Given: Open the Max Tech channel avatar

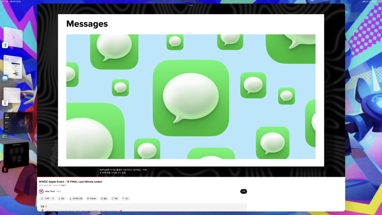Looking at the screenshot, I should tap(41, 191).
